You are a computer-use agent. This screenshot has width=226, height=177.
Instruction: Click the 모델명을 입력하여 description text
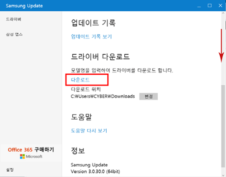122,70
